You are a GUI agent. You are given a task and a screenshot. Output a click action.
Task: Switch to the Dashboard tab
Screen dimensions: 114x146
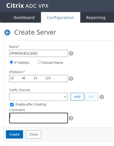pyautogui.click(x=24, y=18)
